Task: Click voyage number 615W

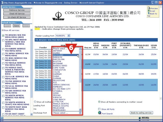Action: click(x=88, y=74)
